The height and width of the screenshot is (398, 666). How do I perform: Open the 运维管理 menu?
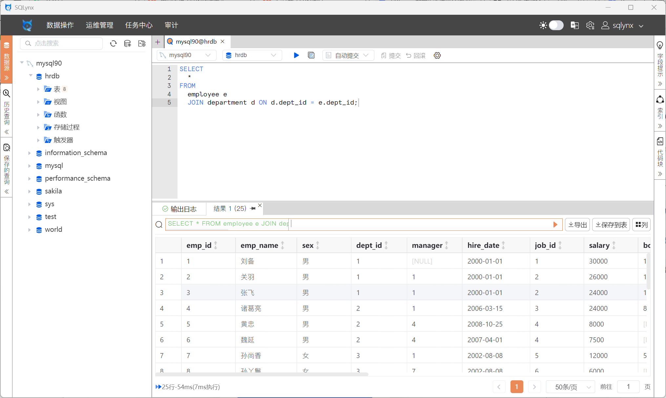[99, 25]
